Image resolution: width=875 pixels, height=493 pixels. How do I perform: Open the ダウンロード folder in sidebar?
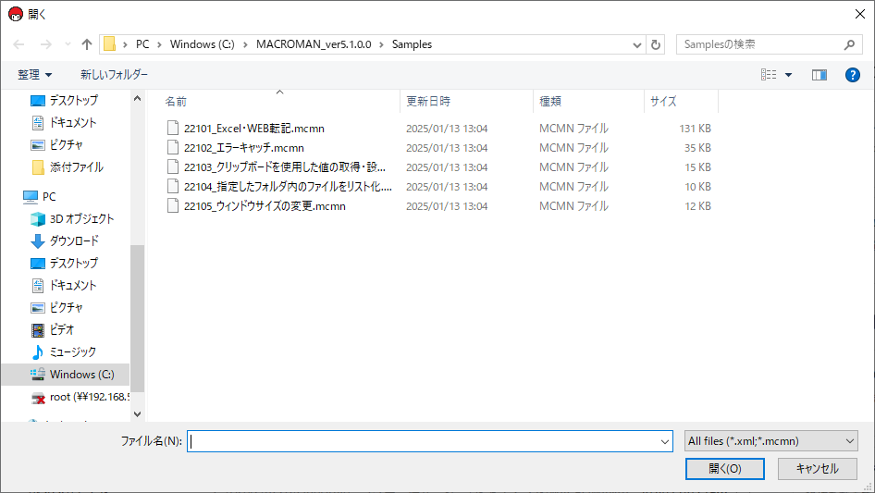pyautogui.click(x=73, y=240)
